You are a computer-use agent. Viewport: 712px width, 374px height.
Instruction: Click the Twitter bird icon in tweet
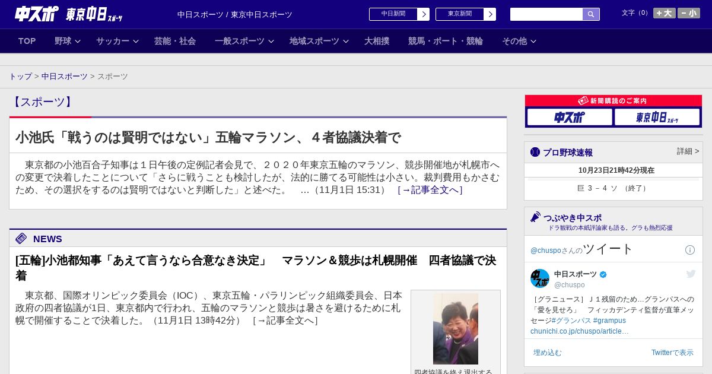691,274
